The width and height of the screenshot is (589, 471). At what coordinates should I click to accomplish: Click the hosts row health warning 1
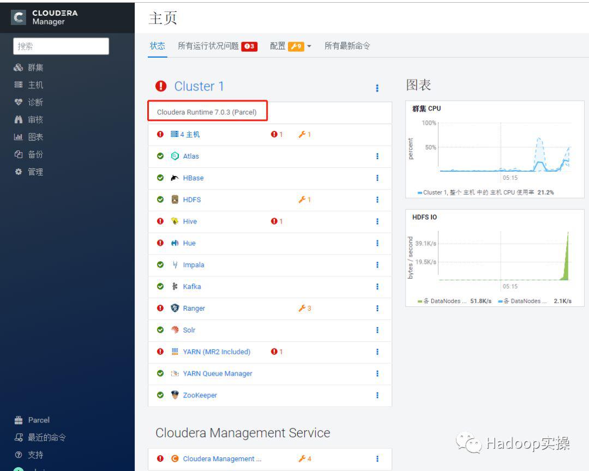277,134
